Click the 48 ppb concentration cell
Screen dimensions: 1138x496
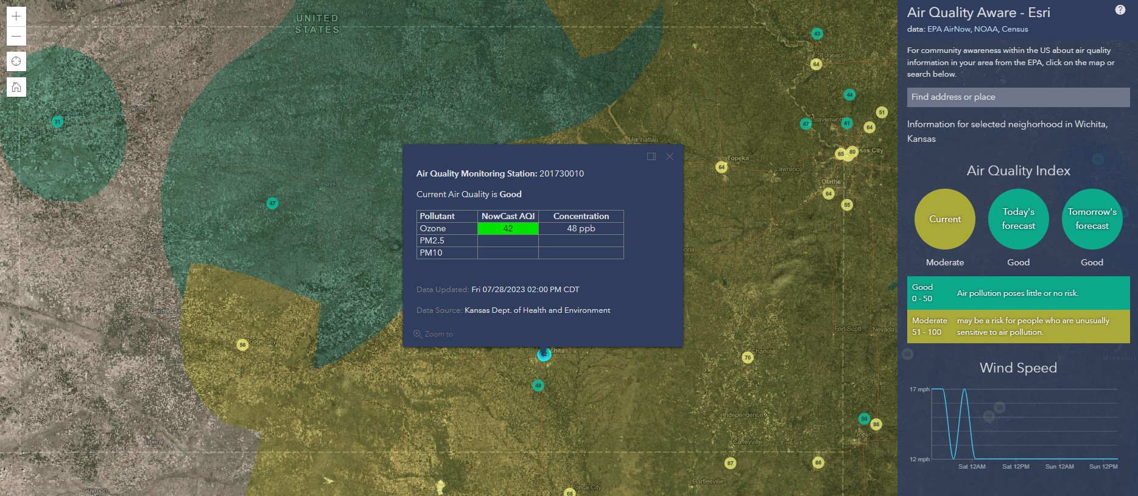(x=581, y=229)
